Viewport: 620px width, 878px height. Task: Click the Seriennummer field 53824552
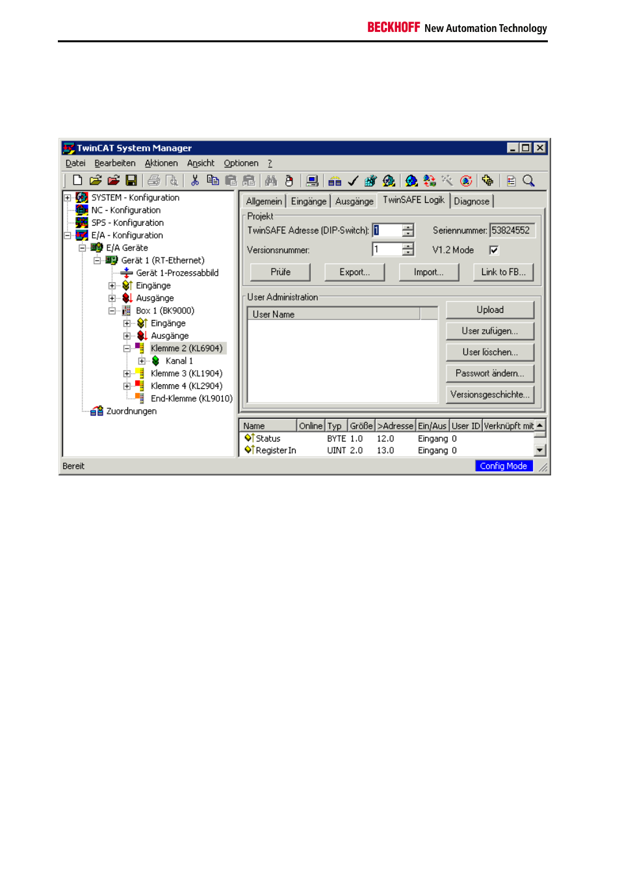click(512, 230)
